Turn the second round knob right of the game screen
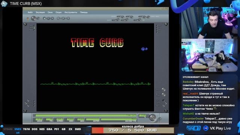This screenshot has height=135, width=240. 163,94
